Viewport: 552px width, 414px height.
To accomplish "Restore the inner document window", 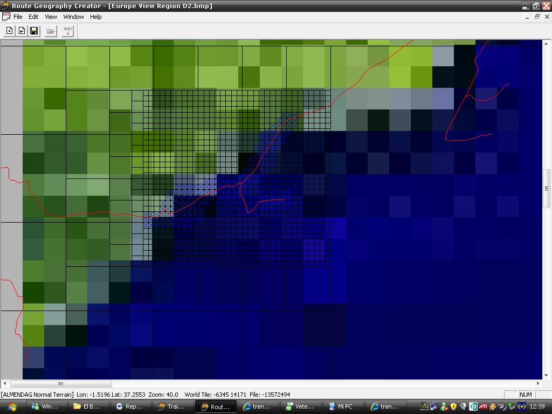I will pos(537,17).
